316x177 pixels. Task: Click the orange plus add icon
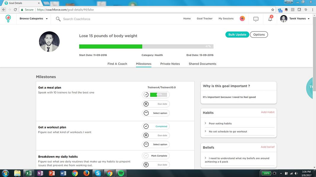click(x=242, y=19)
